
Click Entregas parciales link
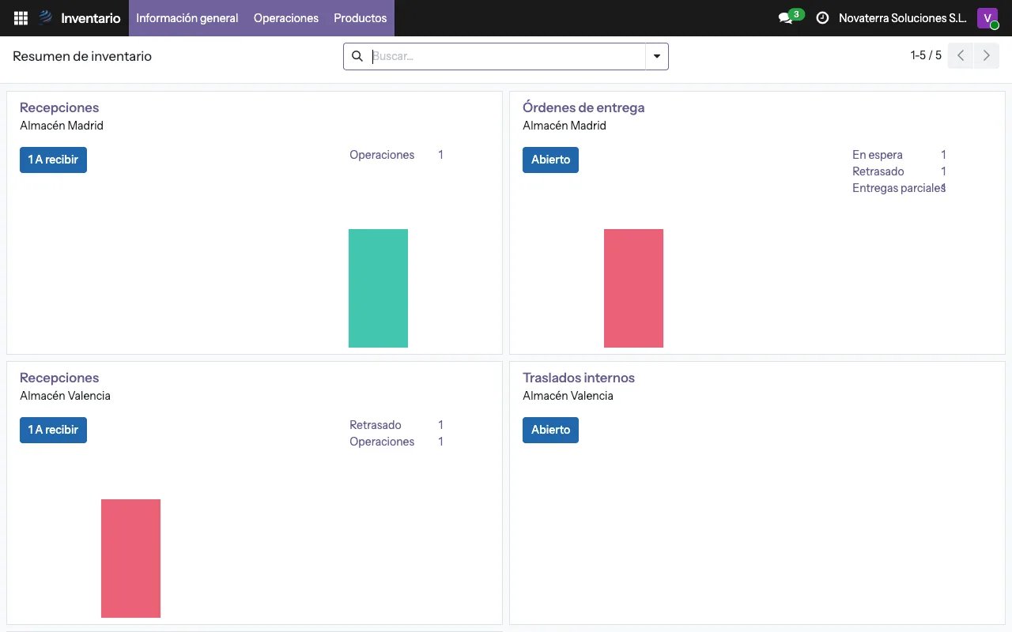coord(898,188)
